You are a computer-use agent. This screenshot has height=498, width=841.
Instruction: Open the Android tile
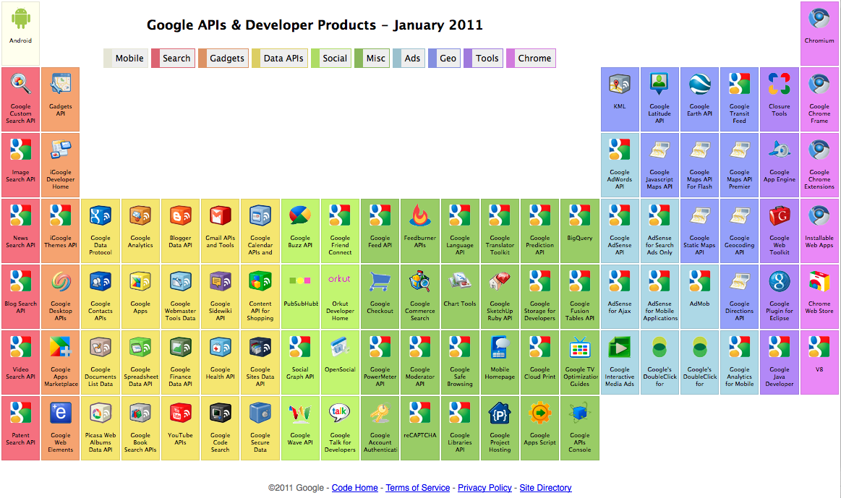20,33
